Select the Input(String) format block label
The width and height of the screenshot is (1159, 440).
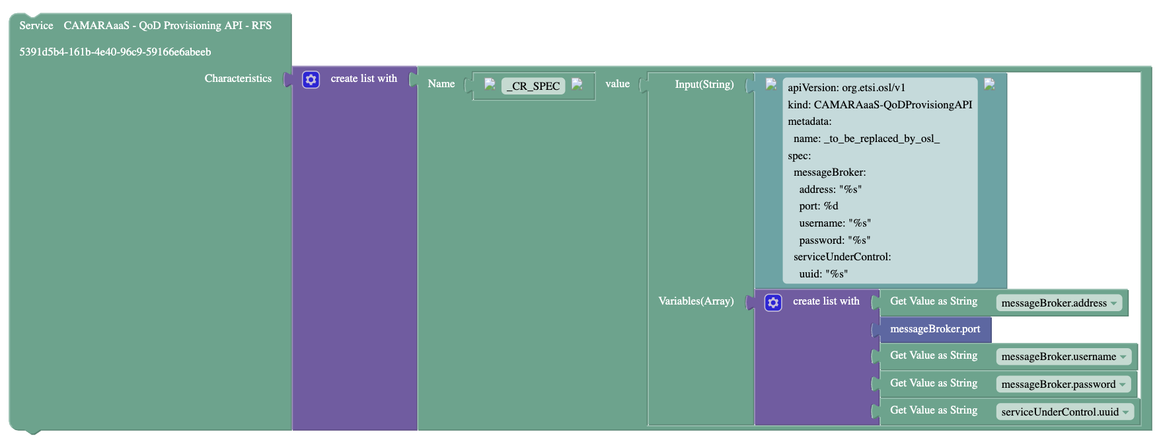click(x=704, y=85)
